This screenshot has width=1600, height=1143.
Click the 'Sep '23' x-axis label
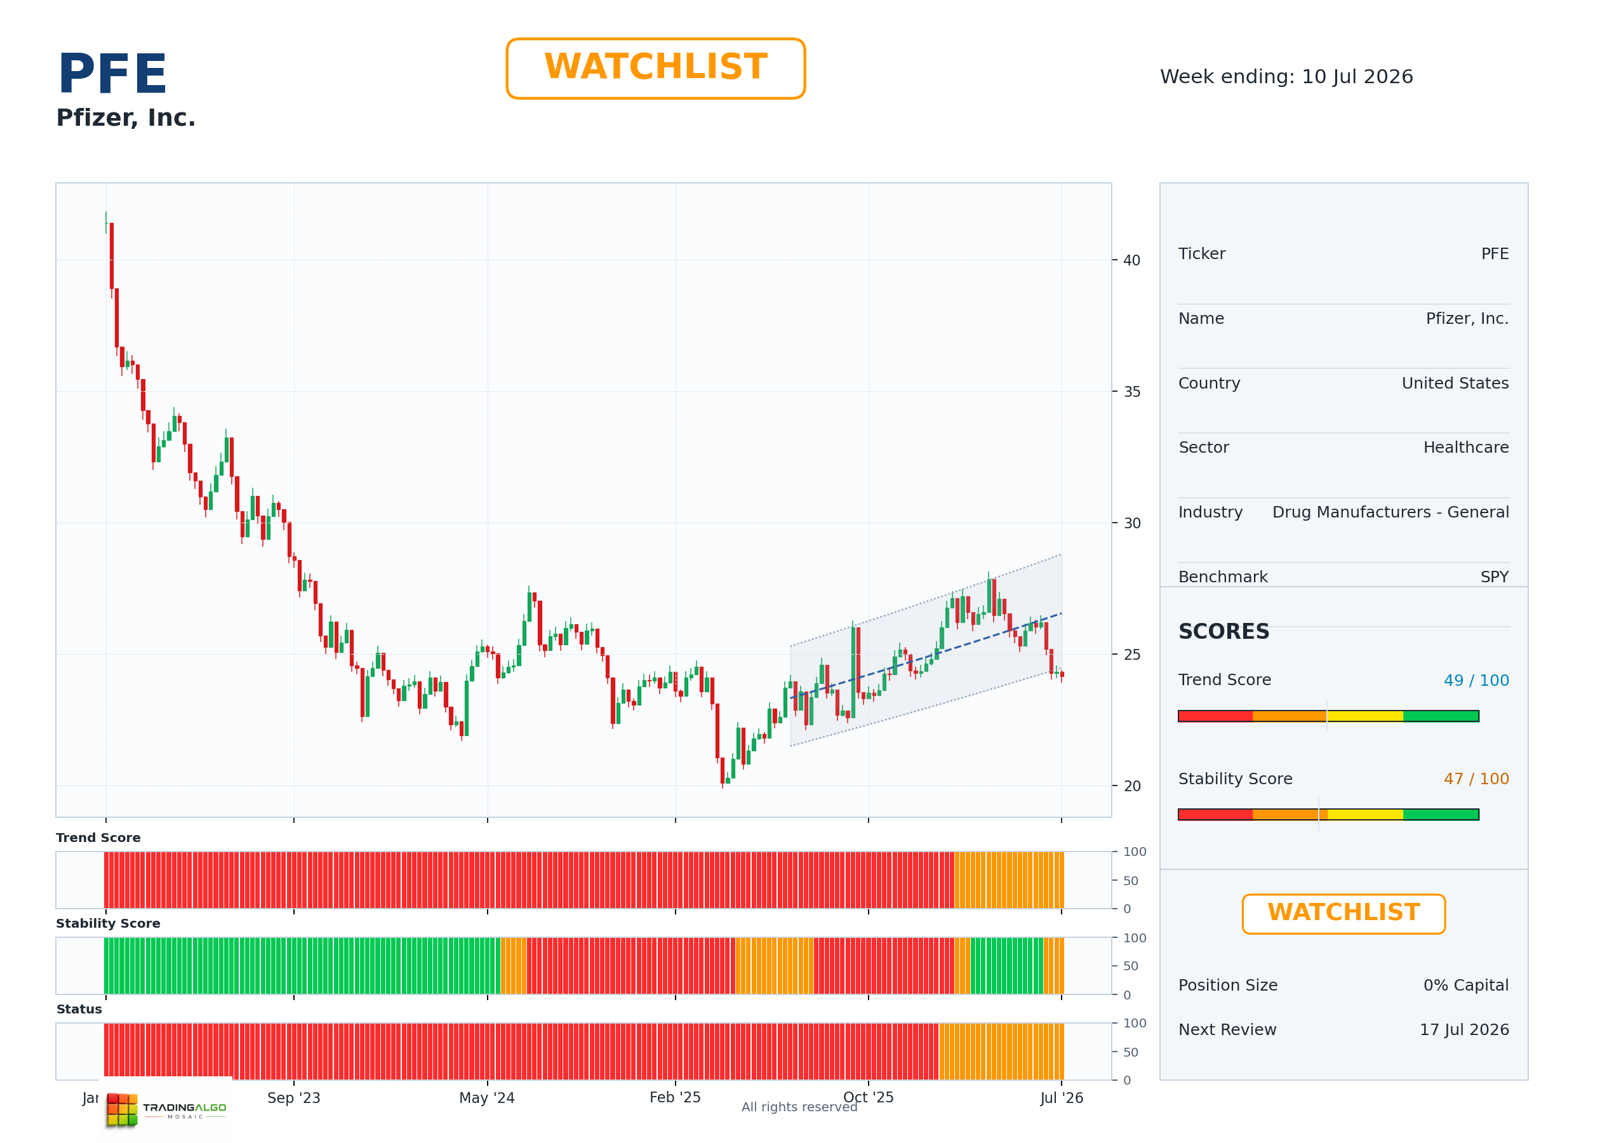pyautogui.click(x=293, y=1098)
